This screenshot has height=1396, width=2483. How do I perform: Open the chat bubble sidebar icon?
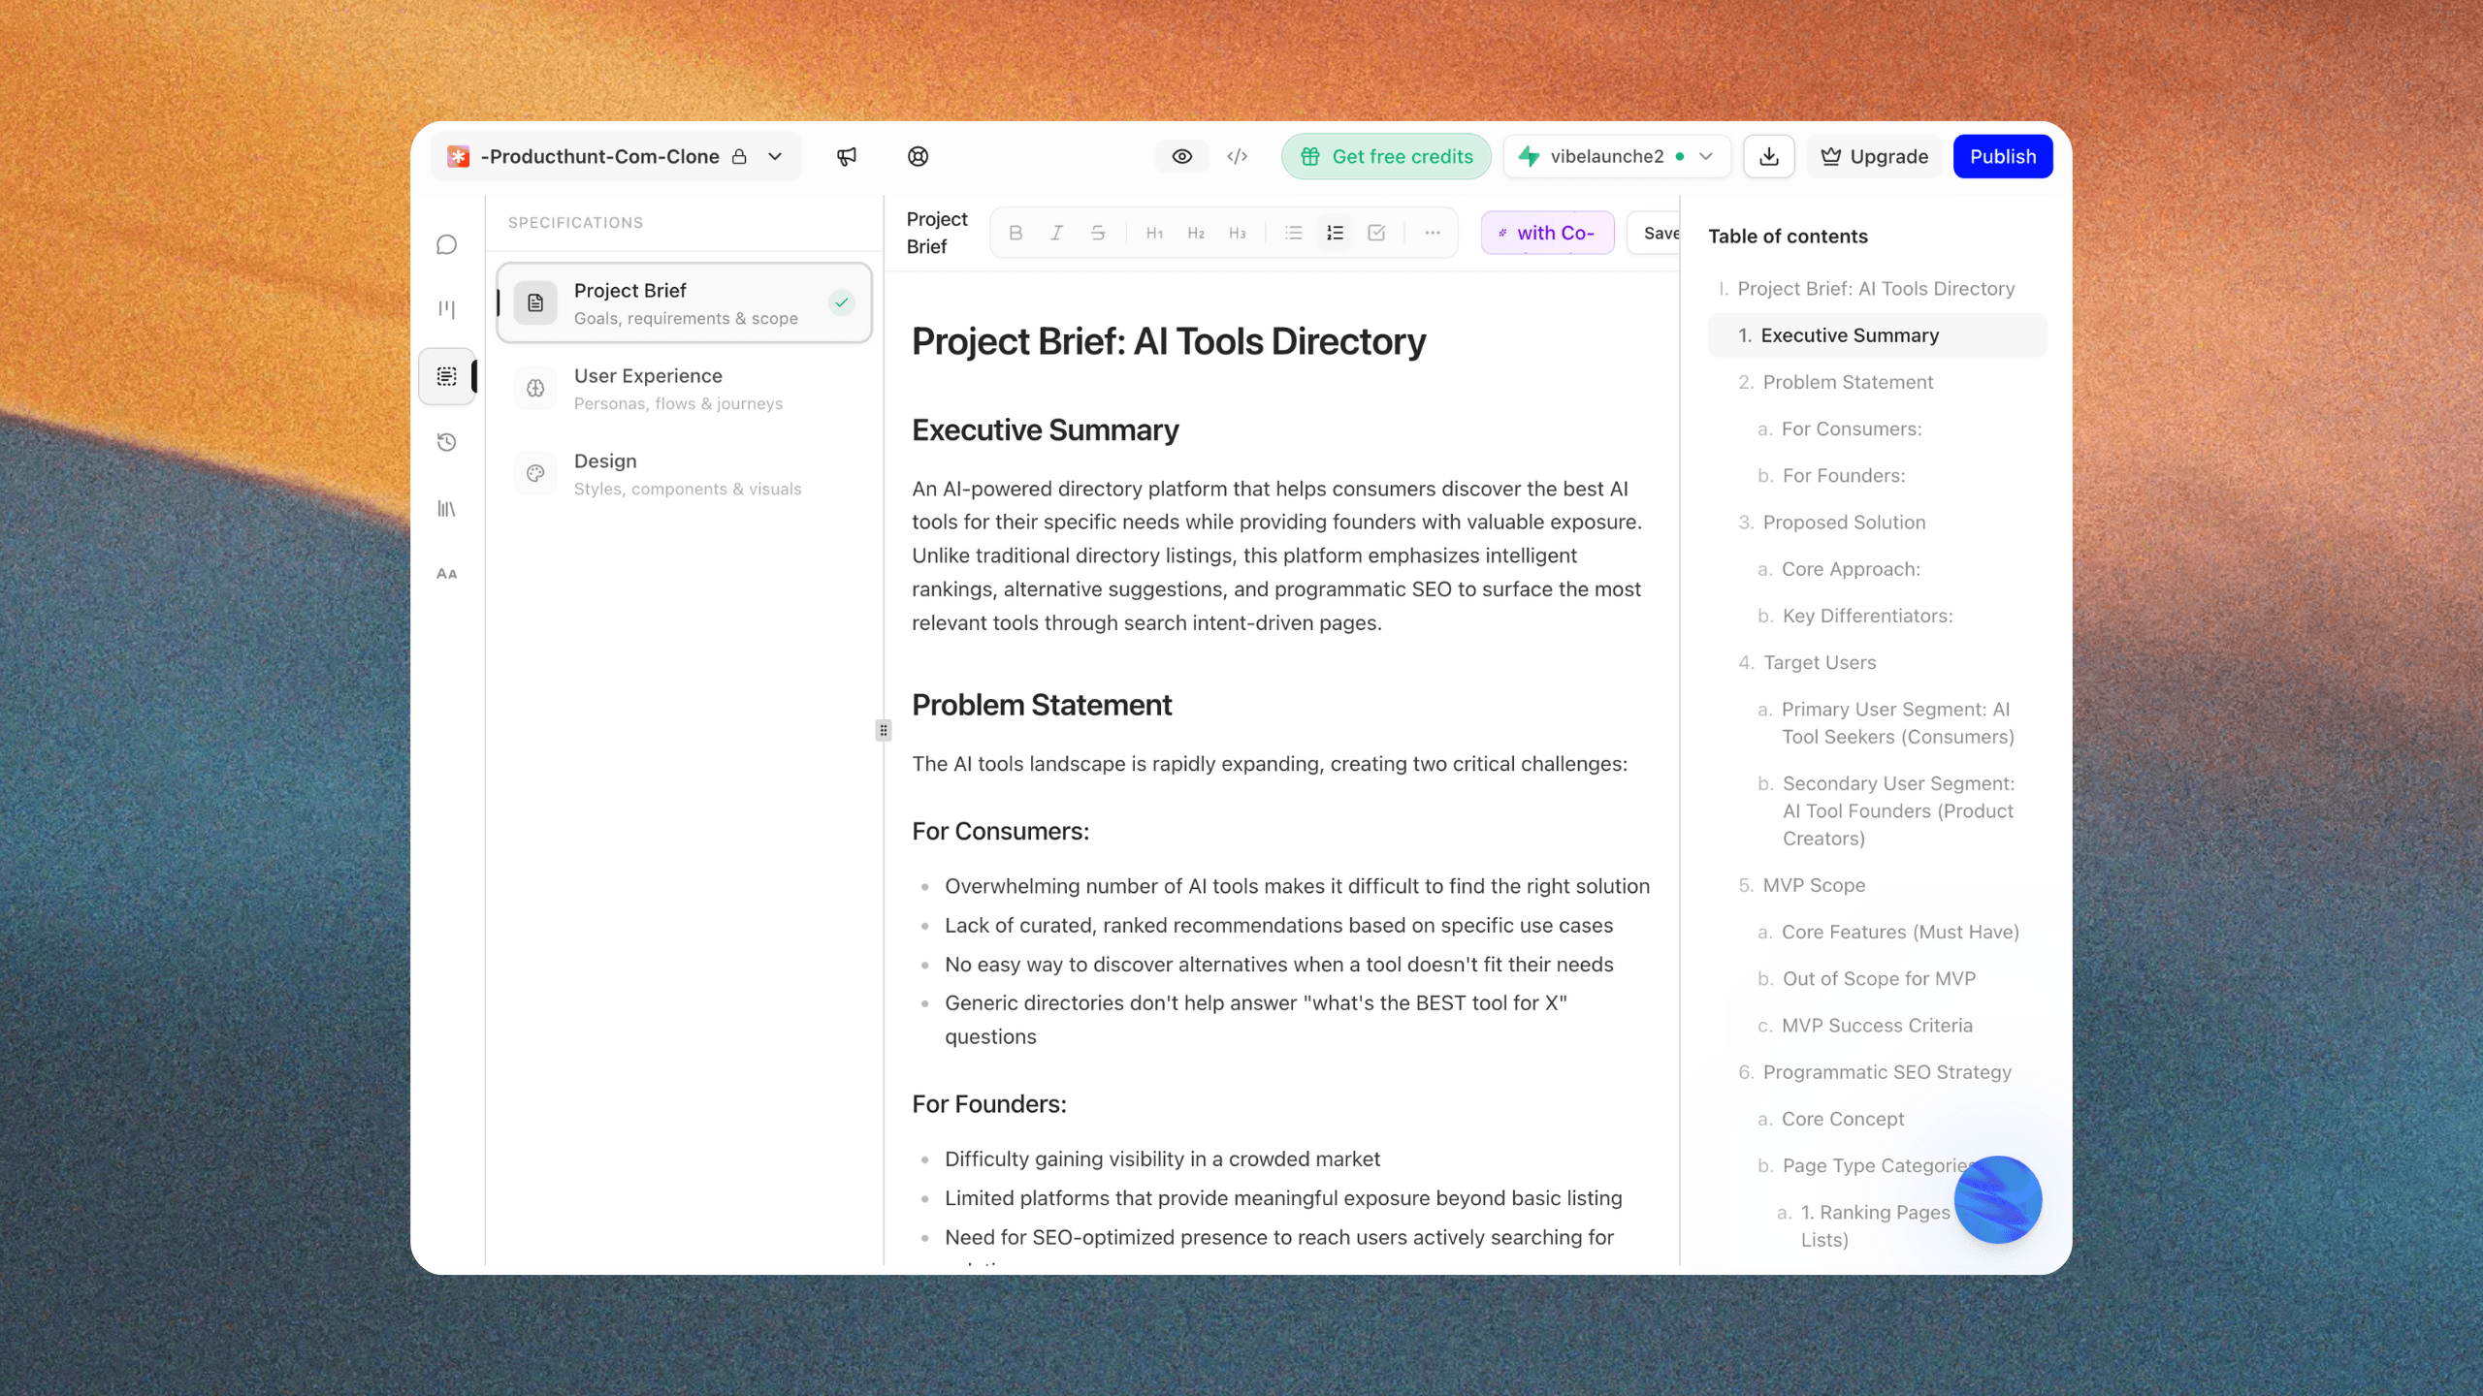coord(446,244)
